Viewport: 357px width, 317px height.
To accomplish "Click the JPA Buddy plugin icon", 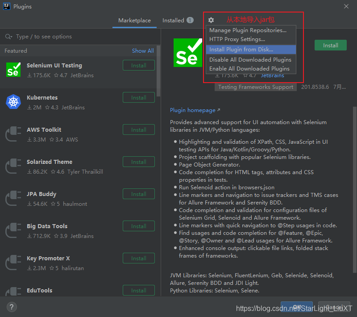I will click(13, 198).
